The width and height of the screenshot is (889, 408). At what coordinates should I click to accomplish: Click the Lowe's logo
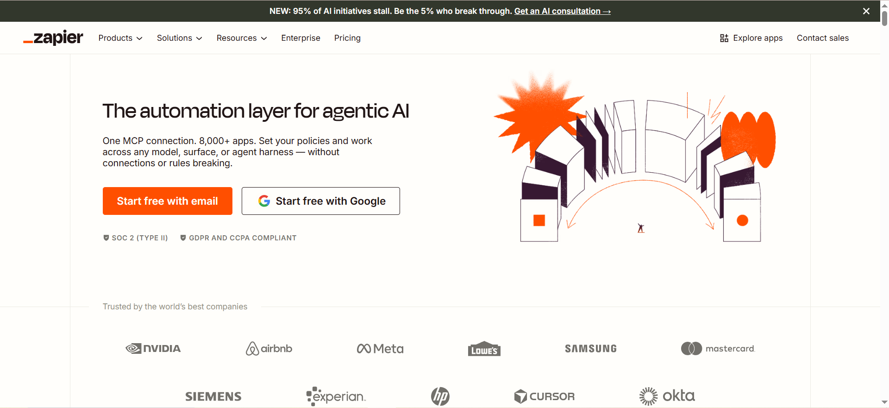[484, 349]
